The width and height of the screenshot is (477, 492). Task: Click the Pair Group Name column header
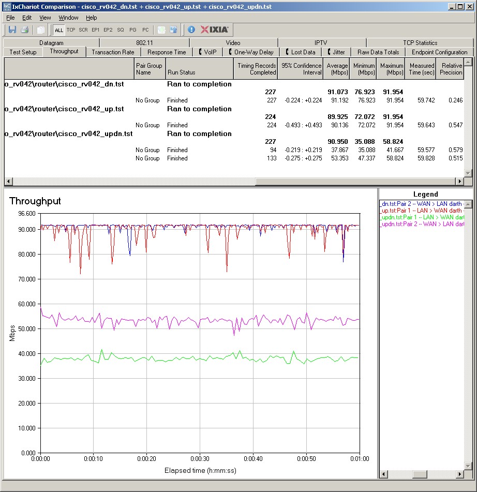[150, 69]
